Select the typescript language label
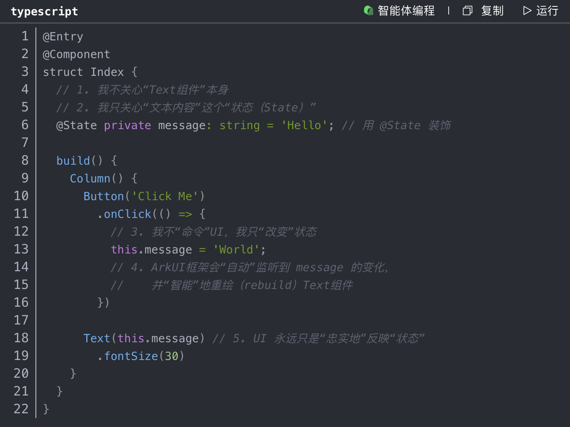 point(44,11)
